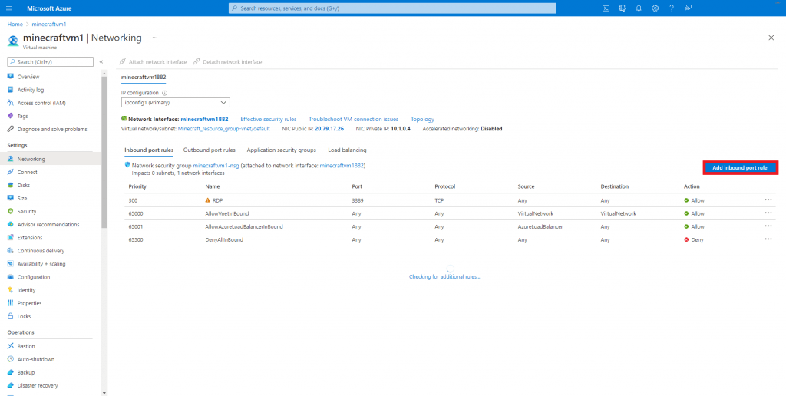Switch to Outbound port rules tab

click(209, 150)
